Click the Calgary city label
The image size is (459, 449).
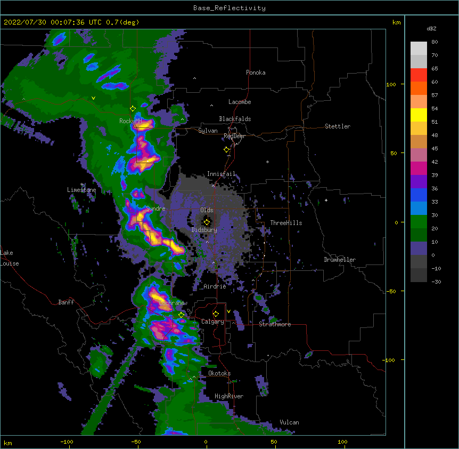click(212, 322)
